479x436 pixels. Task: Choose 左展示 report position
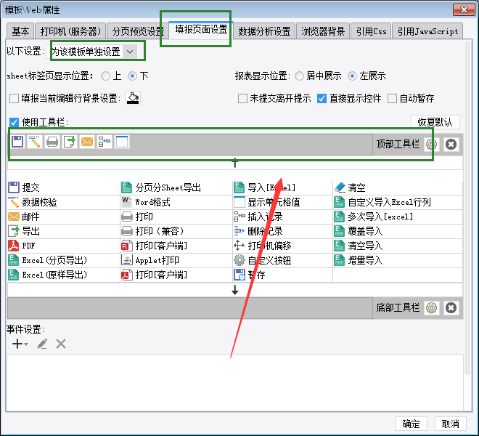click(x=352, y=76)
